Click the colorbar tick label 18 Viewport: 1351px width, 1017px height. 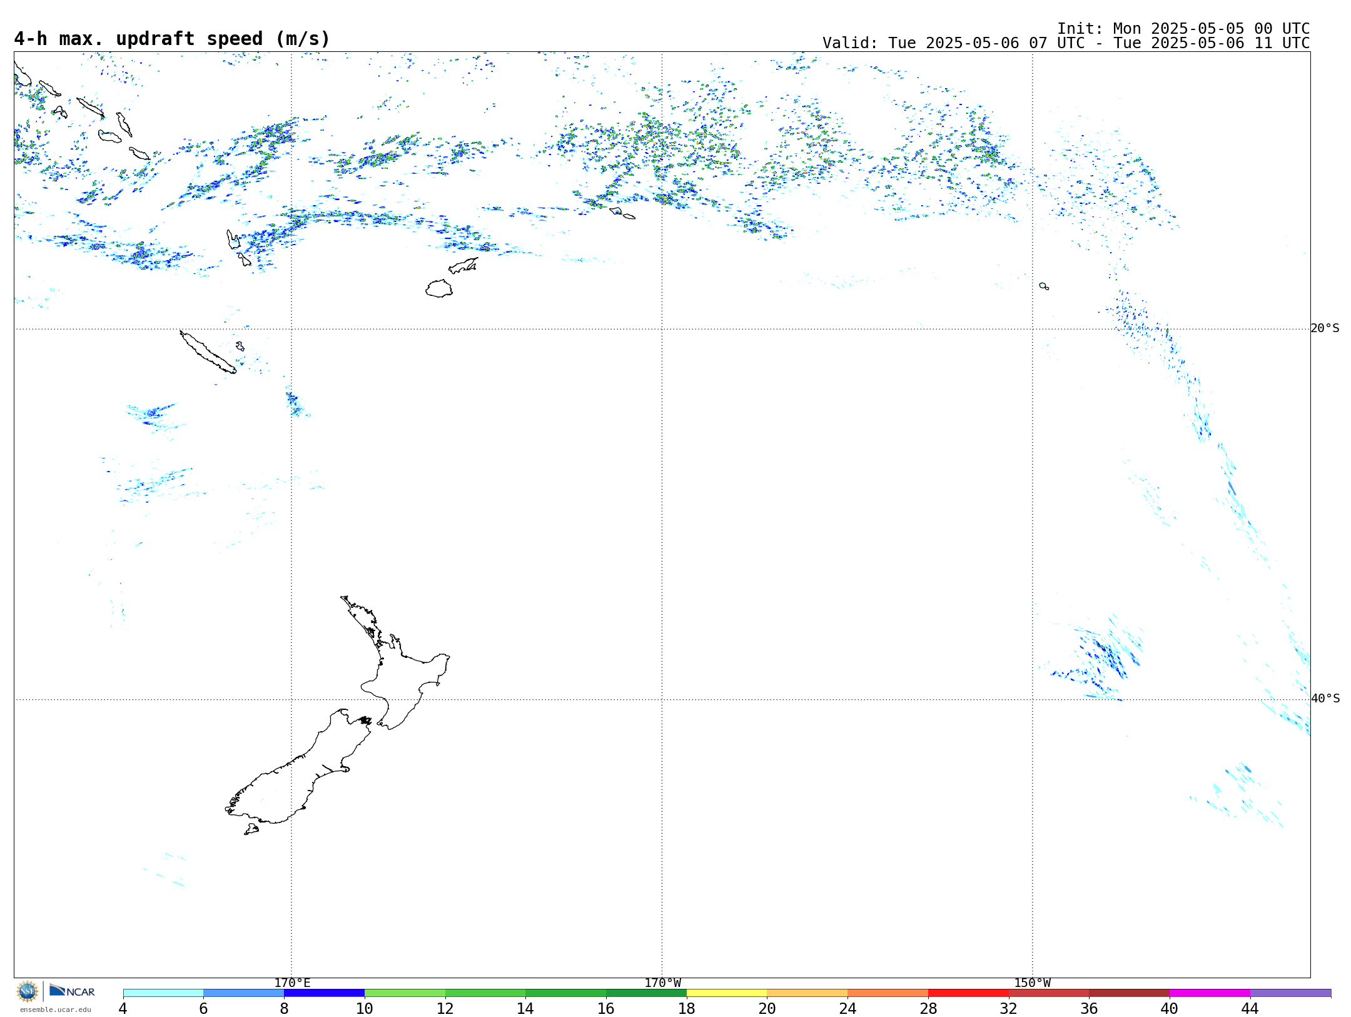point(687,1008)
